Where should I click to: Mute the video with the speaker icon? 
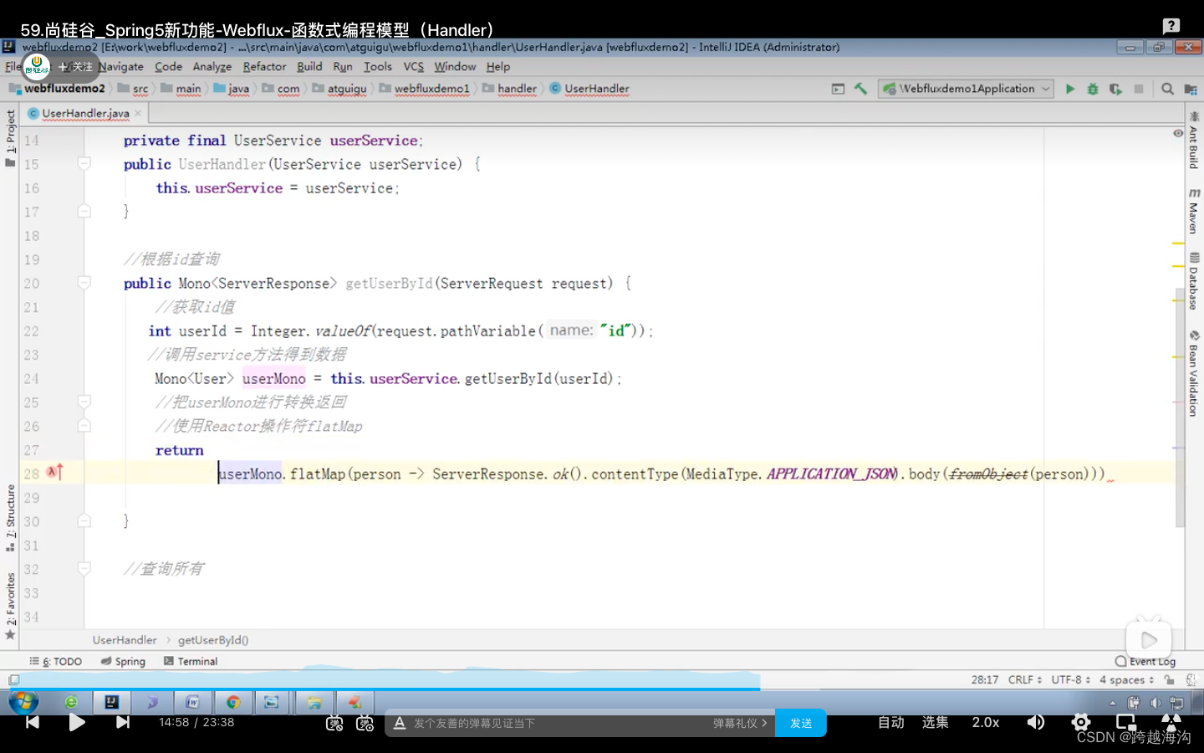(x=1036, y=722)
